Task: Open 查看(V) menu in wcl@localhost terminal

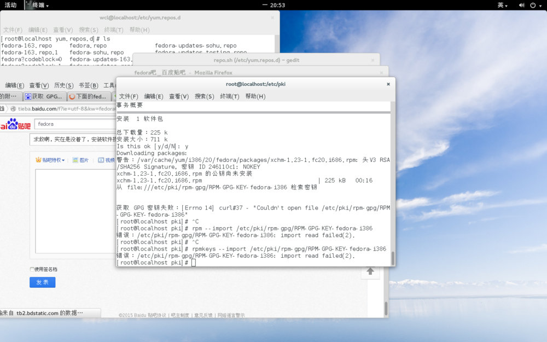Action: [x=63, y=30]
